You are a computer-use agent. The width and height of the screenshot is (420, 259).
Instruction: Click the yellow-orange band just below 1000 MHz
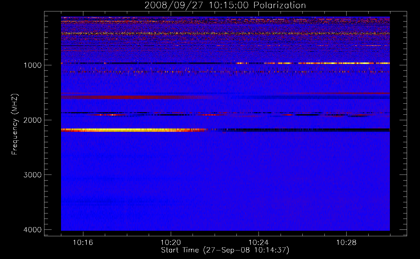pyautogui.click(x=313, y=63)
